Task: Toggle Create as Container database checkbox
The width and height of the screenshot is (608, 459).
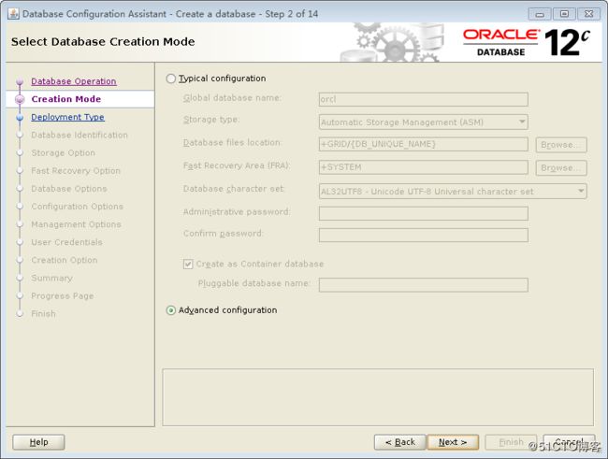Action: coord(188,265)
